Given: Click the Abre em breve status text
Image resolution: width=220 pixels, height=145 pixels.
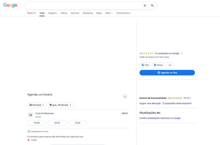Looking at the screenshot, I should pyautogui.click(x=175, y=98).
